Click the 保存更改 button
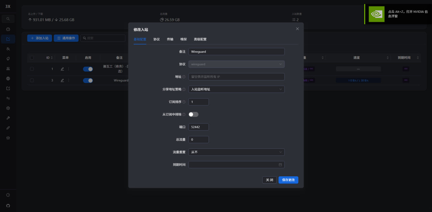This screenshot has height=212, width=432. click(289, 180)
